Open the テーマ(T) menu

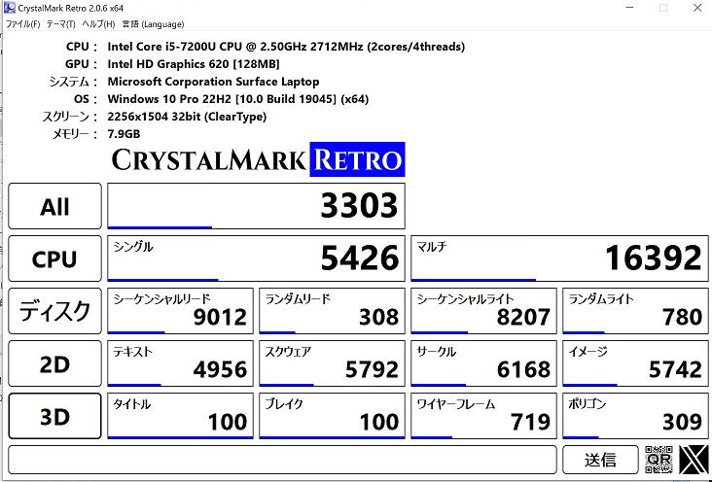[60, 23]
